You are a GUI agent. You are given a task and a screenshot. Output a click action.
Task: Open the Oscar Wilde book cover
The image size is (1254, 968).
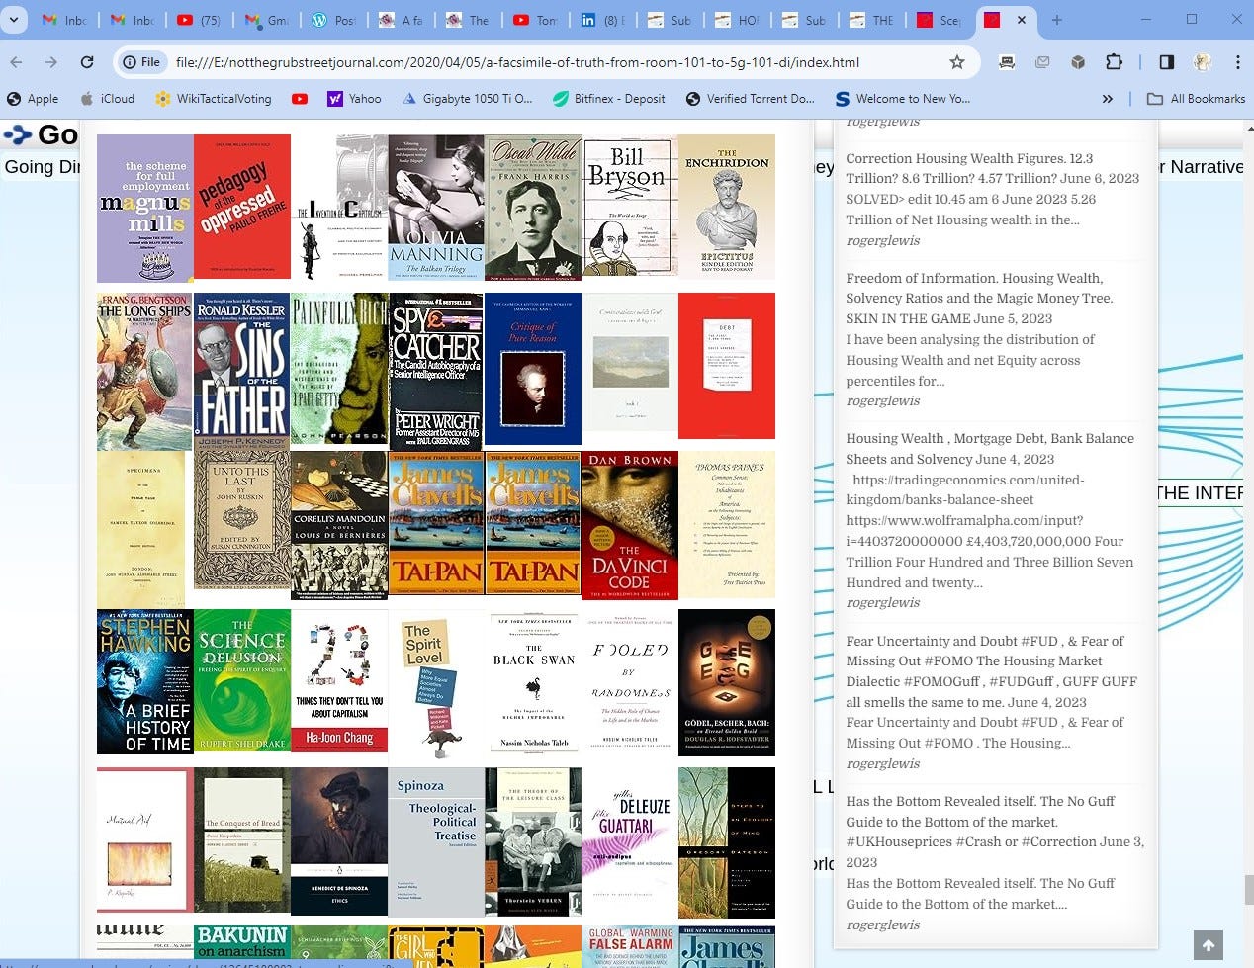[533, 207]
